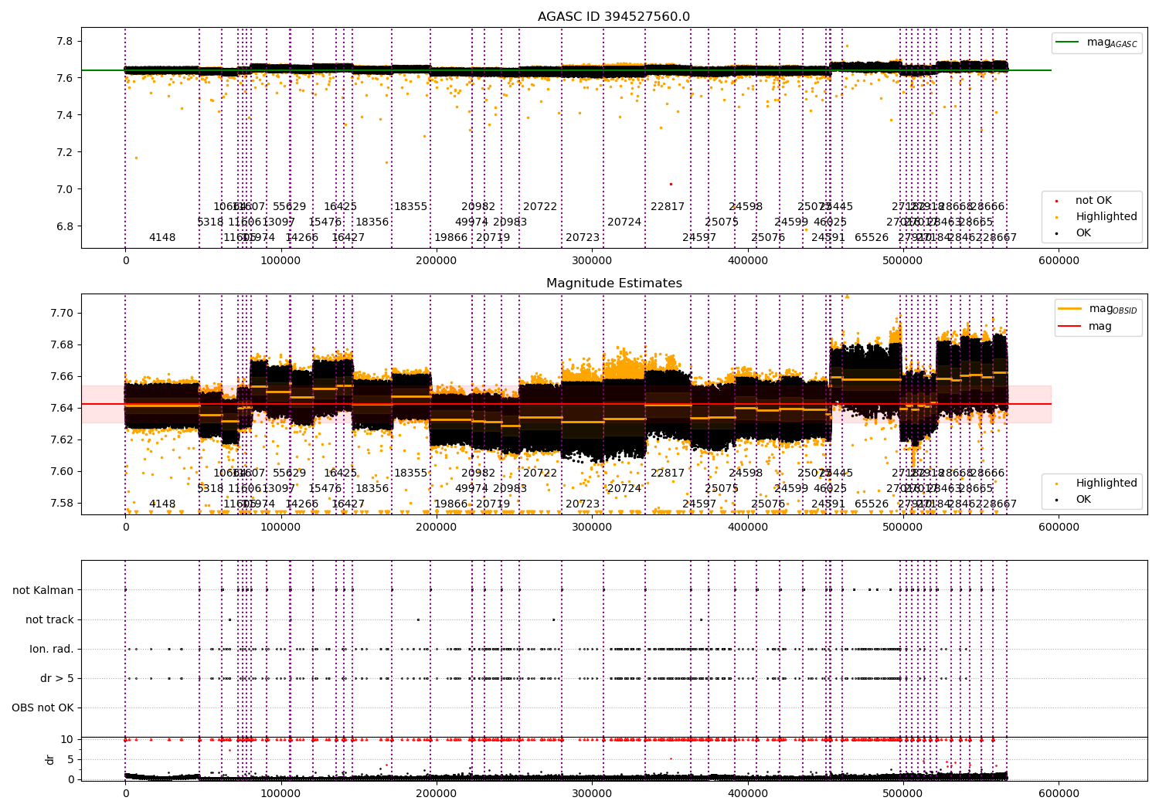Click the "not OK" legend entry
Viewport: 1159px width, 811px height.
pos(1093,201)
